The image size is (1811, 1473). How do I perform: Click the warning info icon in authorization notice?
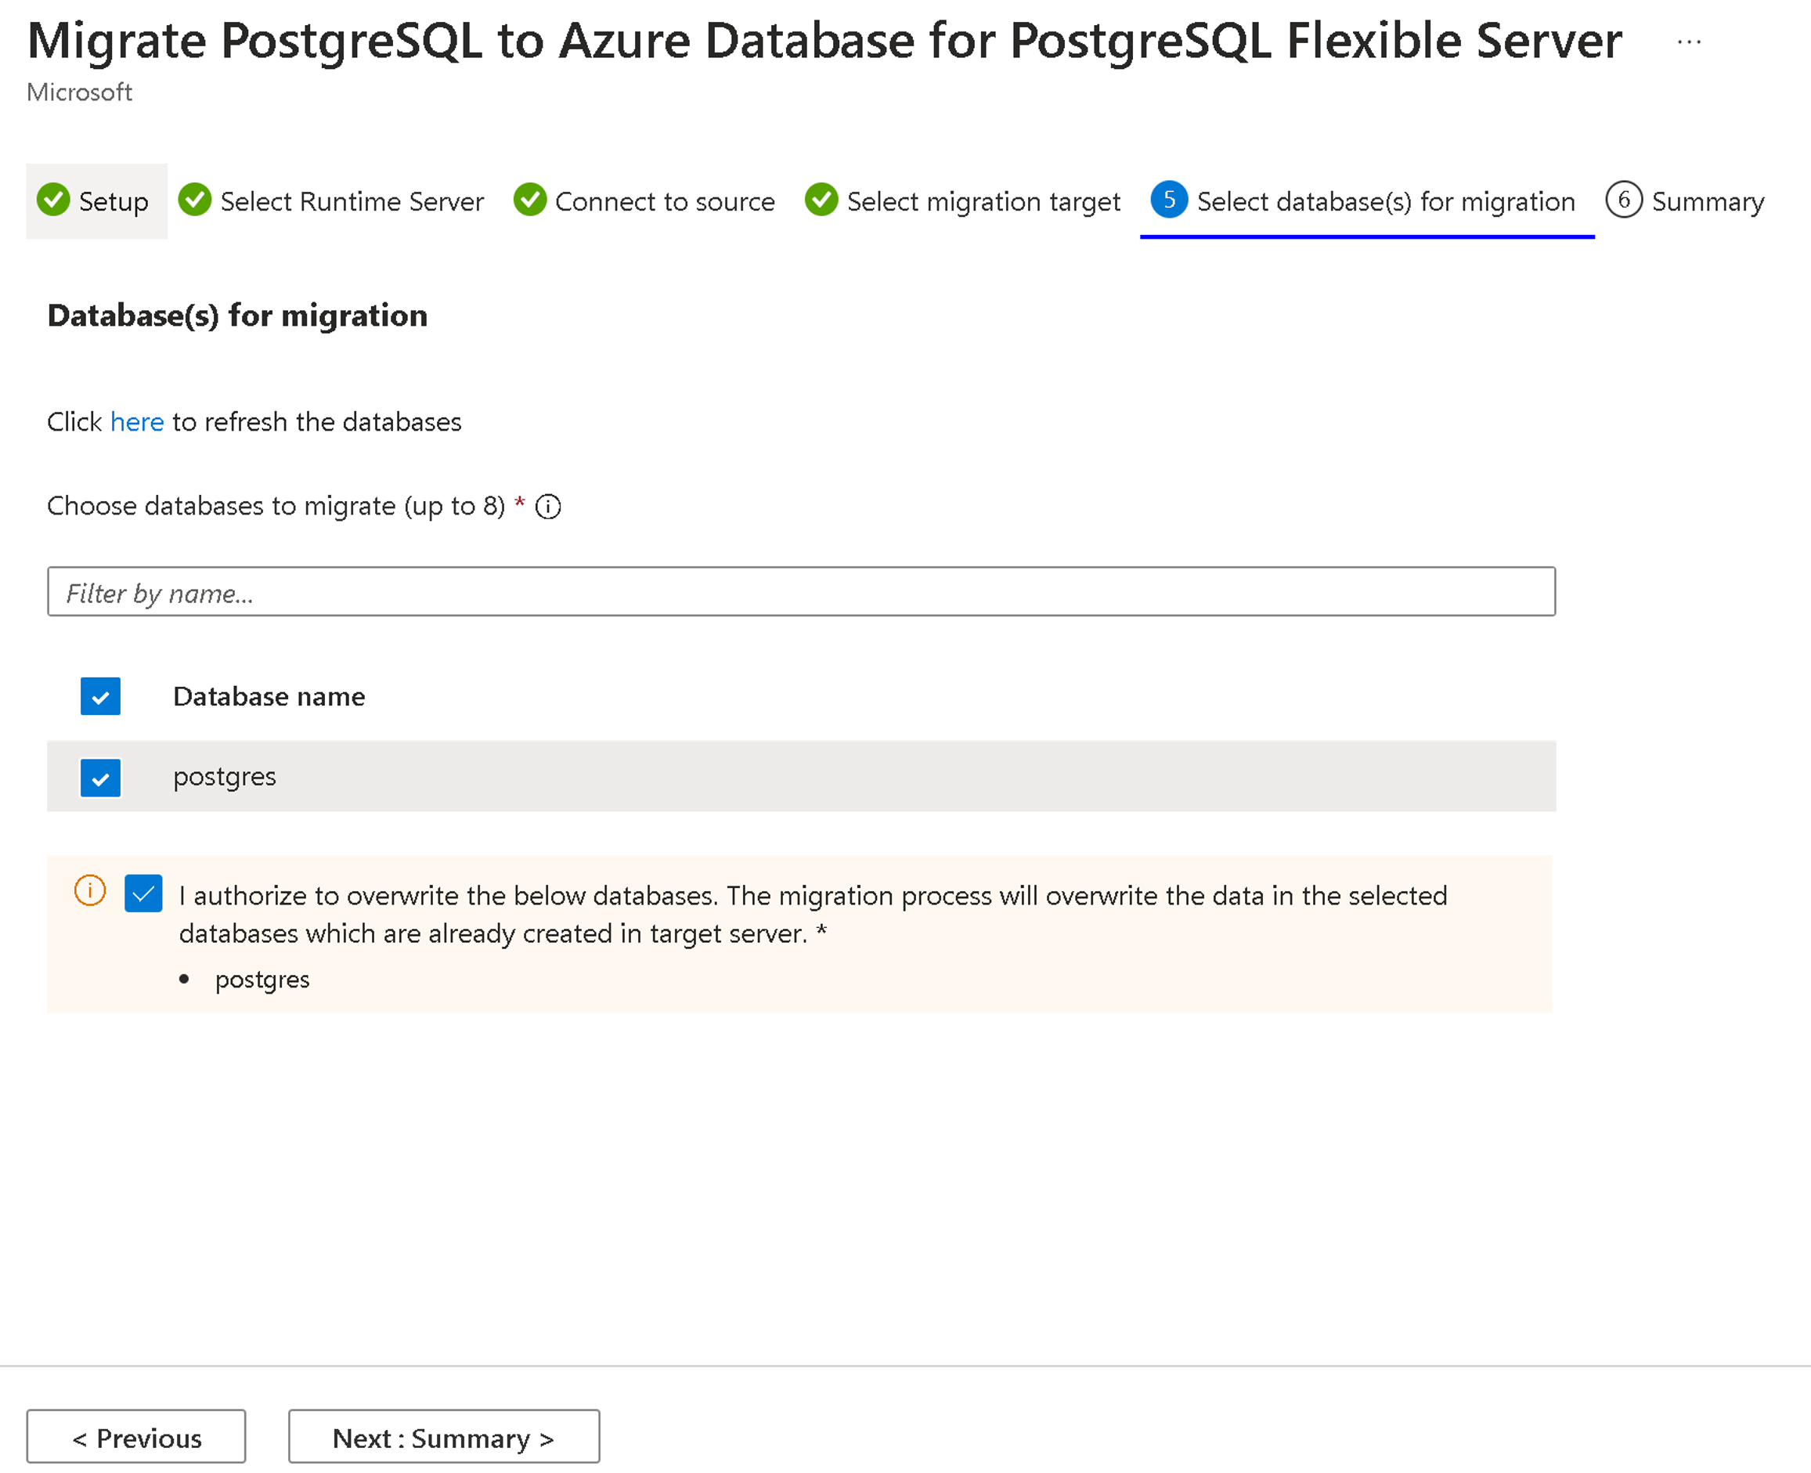point(87,893)
